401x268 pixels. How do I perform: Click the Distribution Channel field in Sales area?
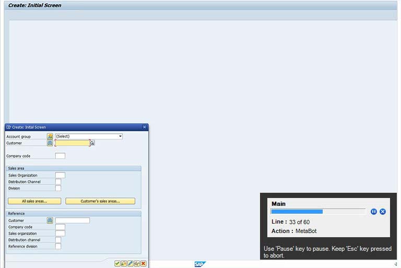pyautogui.click(x=58, y=182)
